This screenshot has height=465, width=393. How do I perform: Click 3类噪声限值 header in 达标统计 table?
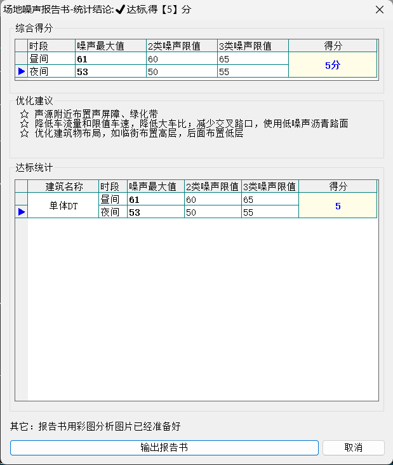pyautogui.click(x=269, y=186)
